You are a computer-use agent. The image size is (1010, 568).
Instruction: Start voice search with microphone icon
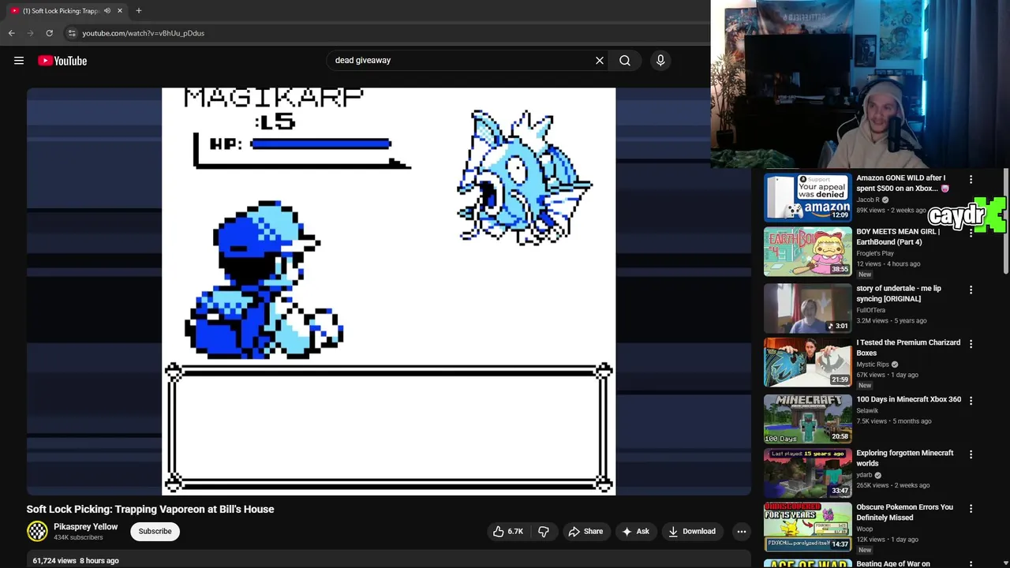660,60
